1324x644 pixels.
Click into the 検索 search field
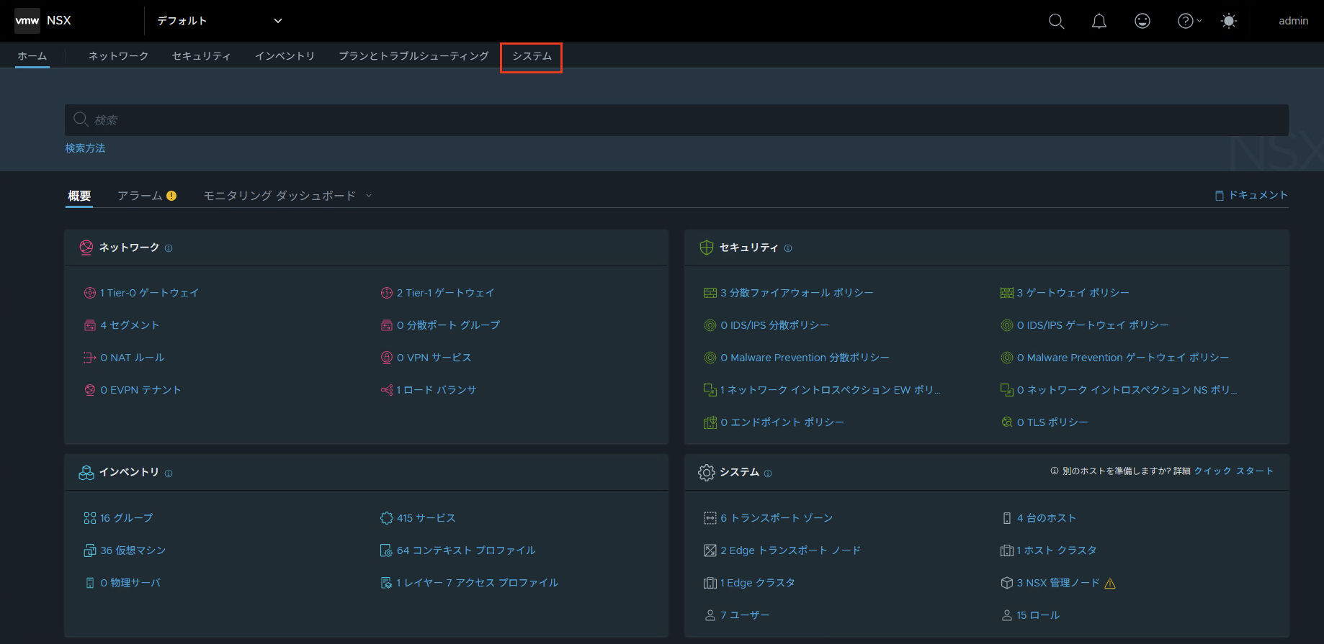pyautogui.click(x=676, y=120)
